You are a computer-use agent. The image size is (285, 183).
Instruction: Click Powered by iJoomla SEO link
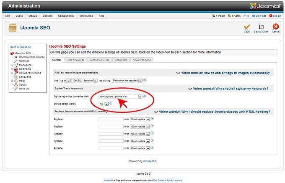[x=150, y=161]
